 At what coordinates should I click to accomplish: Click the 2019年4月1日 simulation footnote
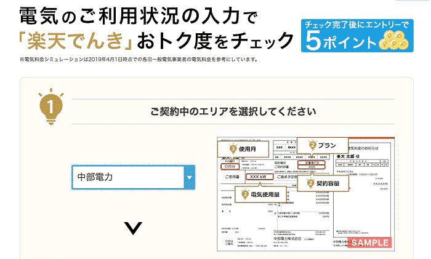click(x=139, y=59)
